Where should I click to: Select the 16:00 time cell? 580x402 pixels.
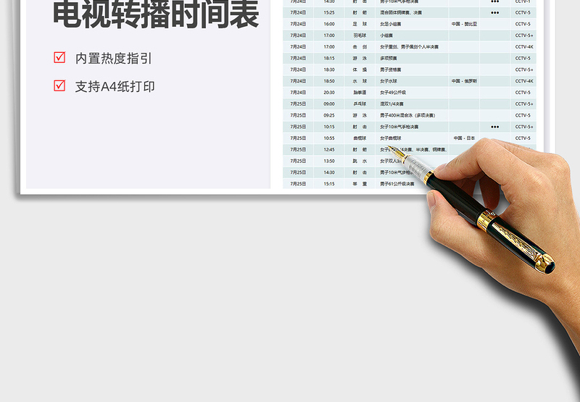pyautogui.click(x=329, y=24)
